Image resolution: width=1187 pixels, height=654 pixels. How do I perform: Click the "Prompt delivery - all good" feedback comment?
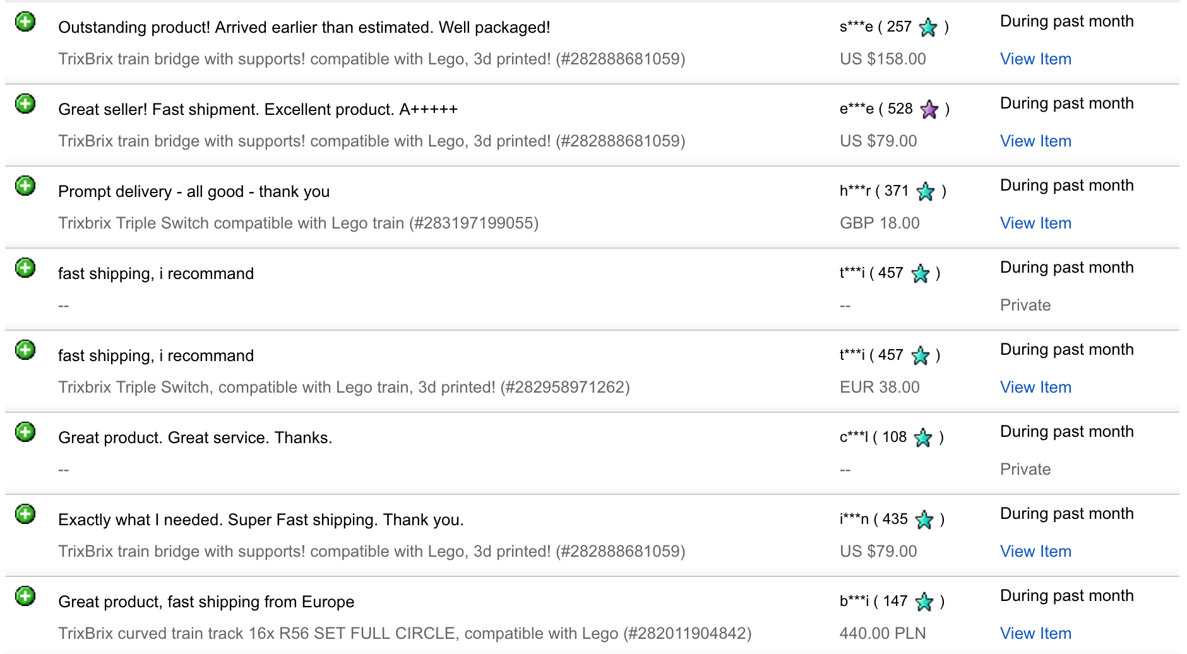(x=194, y=191)
